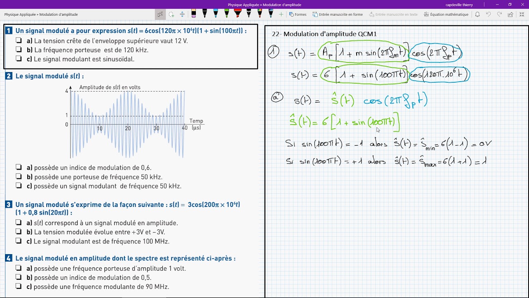Click heading '22- Modulation d'amplitude QCM1'

pyautogui.click(x=324, y=34)
